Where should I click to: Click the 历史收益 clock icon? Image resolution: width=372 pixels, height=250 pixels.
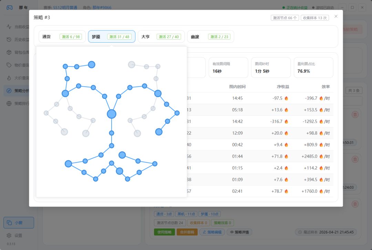9,40
